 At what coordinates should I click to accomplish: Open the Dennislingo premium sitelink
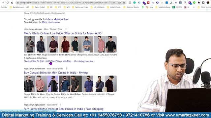coord(85,61)
